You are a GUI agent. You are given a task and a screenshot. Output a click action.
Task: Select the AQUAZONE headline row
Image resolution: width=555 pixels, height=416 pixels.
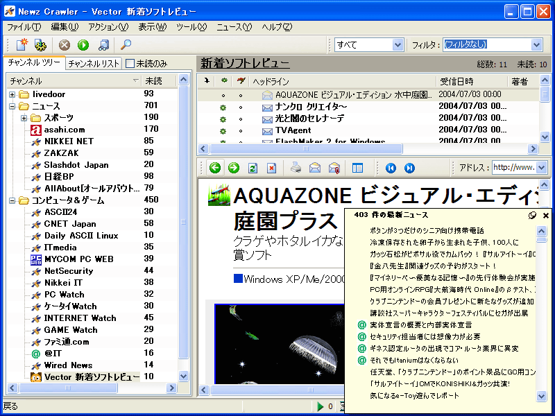[368, 94]
